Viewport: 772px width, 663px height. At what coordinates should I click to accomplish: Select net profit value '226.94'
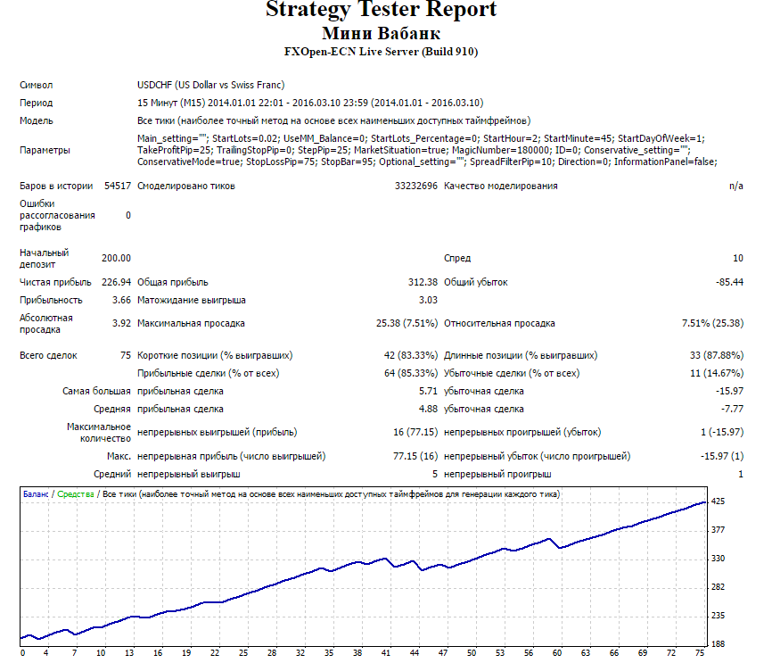(116, 283)
